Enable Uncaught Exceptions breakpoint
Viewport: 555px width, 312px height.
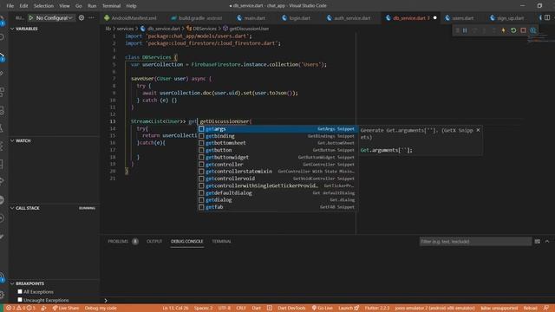click(20, 300)
